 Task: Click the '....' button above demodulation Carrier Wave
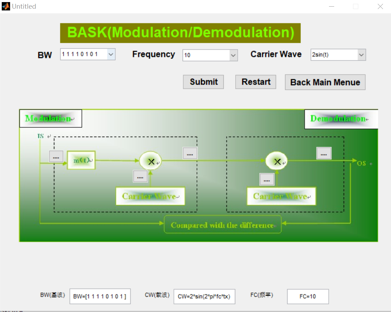point(267,180)
